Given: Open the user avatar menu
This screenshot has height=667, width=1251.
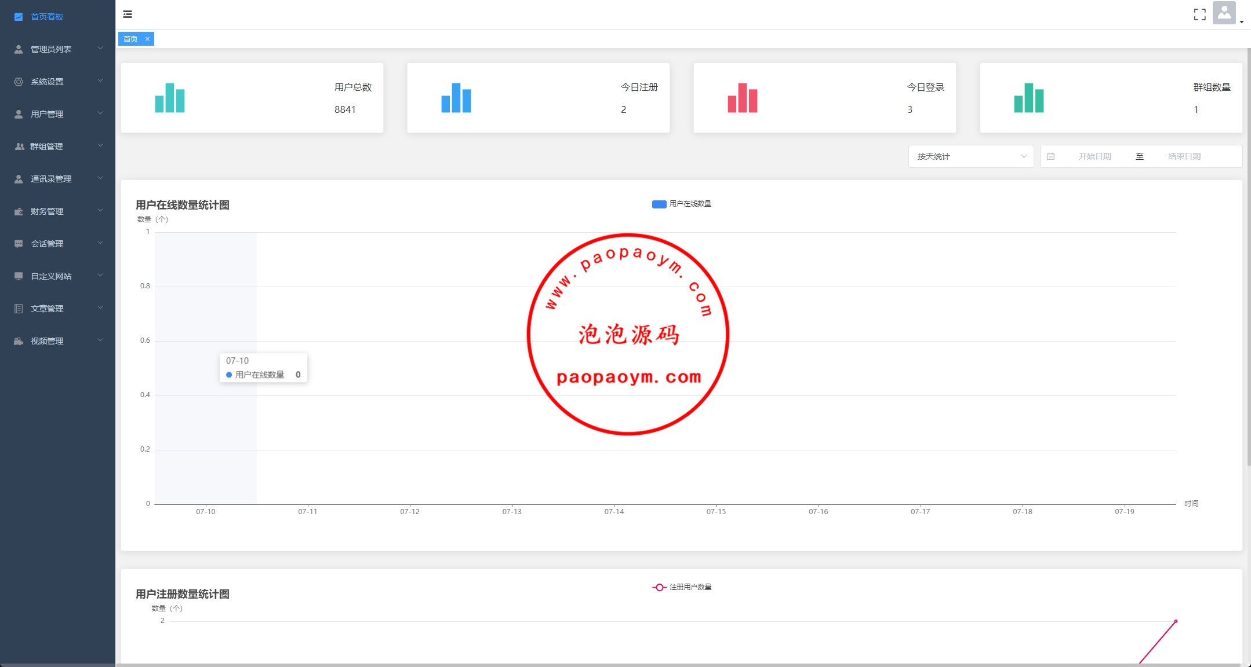Looking at the screenshot, I should 1224,13.
